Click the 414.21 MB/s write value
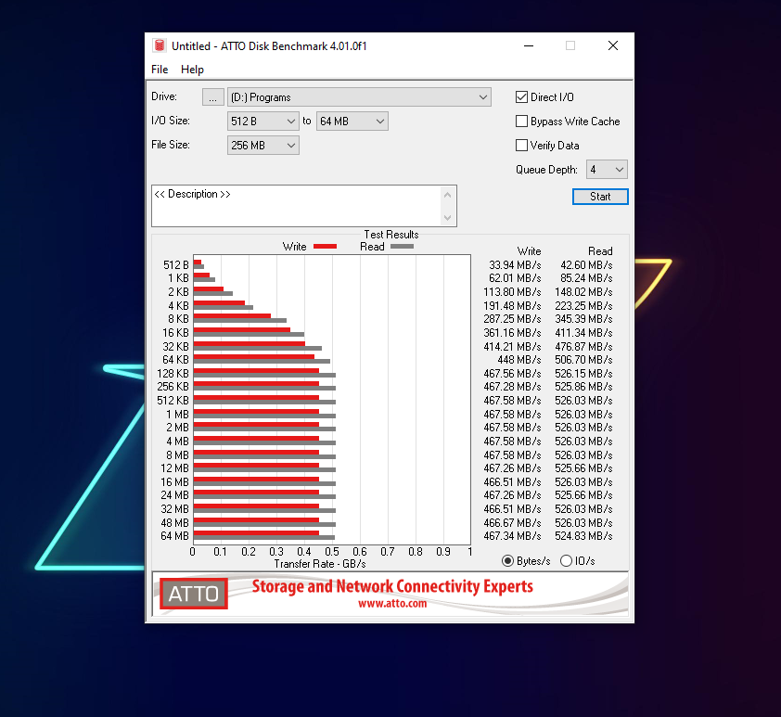 [x=512, y=347]
